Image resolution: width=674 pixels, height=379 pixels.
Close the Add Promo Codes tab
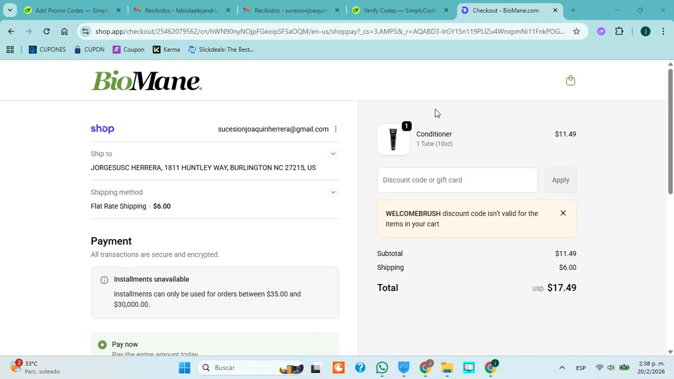point(118,10)
